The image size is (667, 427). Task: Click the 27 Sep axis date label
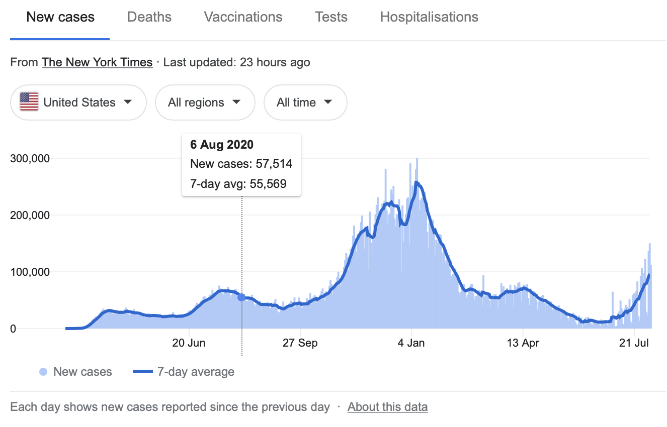300,343
